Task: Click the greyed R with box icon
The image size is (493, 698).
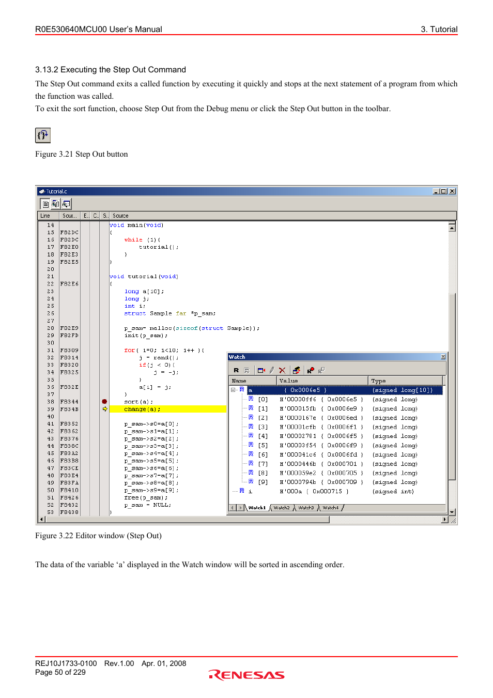Action: pos(321,370)
